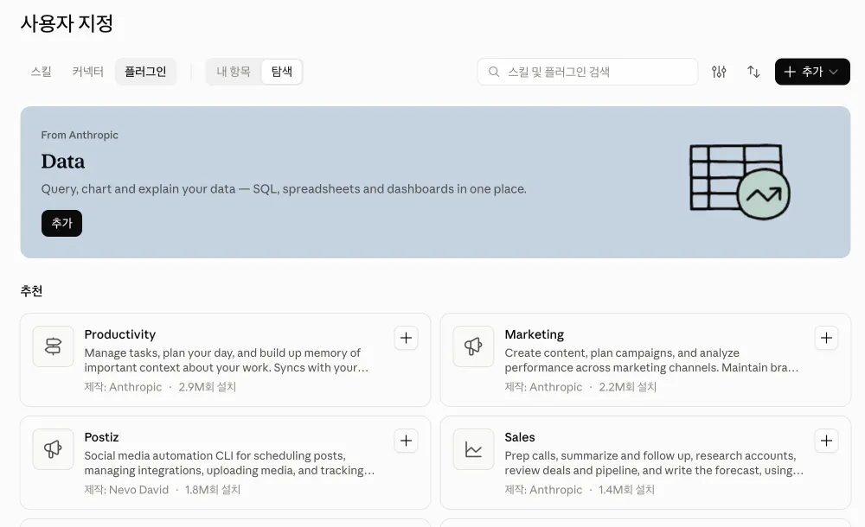This screenshot has width=865, height=527.
Task: Click the Marketing megaphone icon
Action: (473, 346)
